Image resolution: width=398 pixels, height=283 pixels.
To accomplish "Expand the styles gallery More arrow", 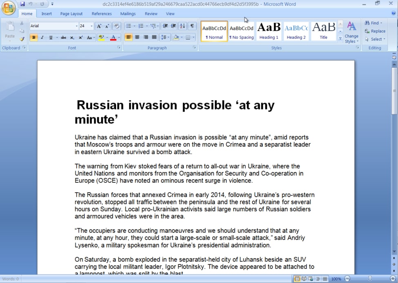I will point(340,39).
